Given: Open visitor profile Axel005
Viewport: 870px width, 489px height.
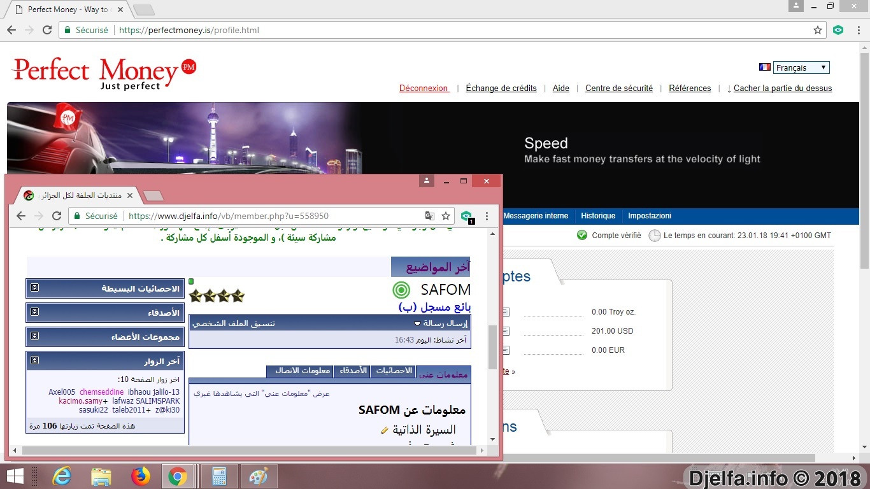Looking at the screenshot, I should [x=62, y=392].
